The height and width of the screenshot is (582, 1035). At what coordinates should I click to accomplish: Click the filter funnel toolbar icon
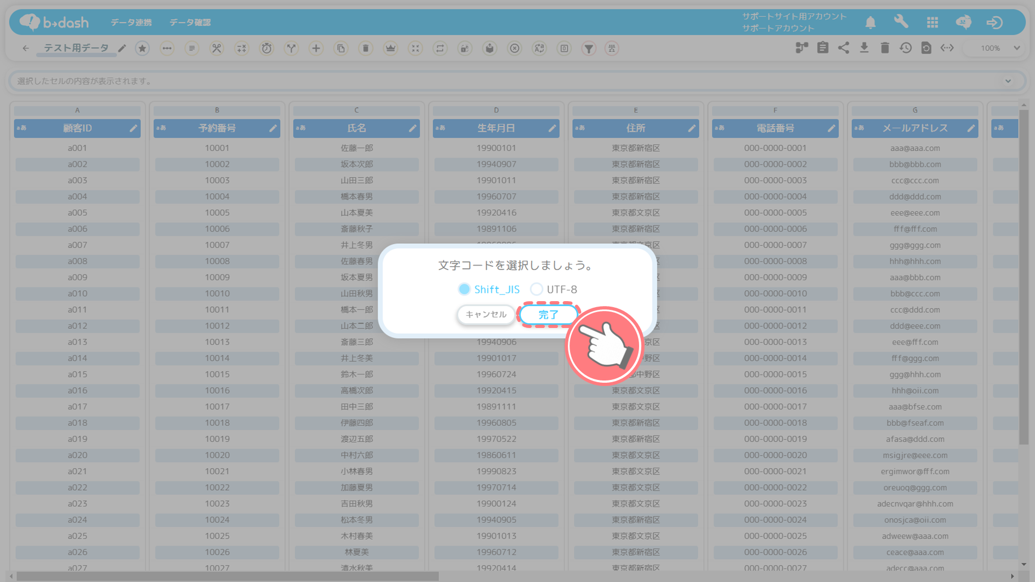(589, 48)
